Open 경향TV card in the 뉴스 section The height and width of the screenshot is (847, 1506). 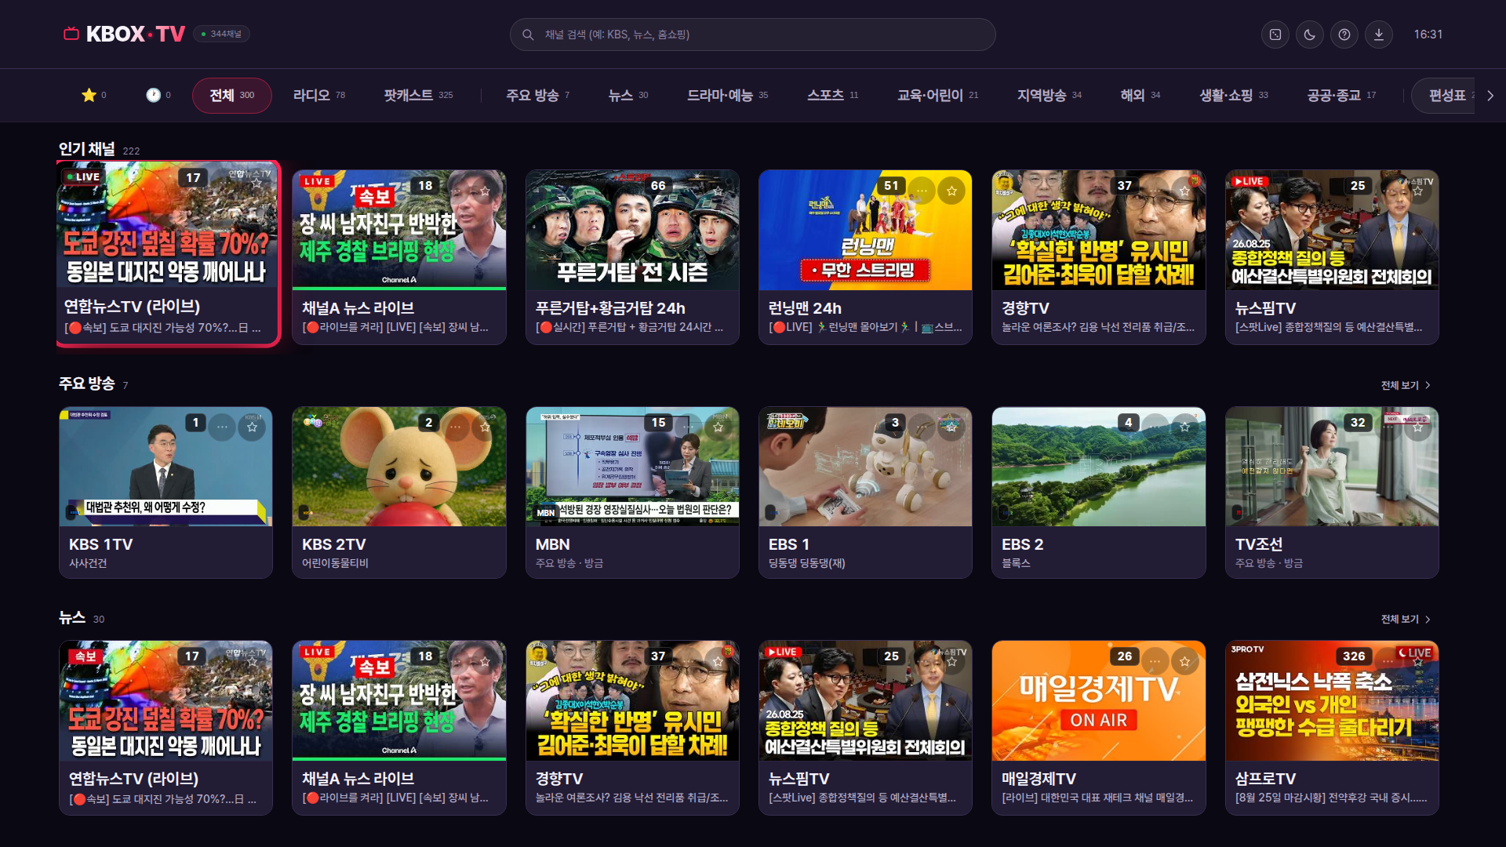coord(632,727)
